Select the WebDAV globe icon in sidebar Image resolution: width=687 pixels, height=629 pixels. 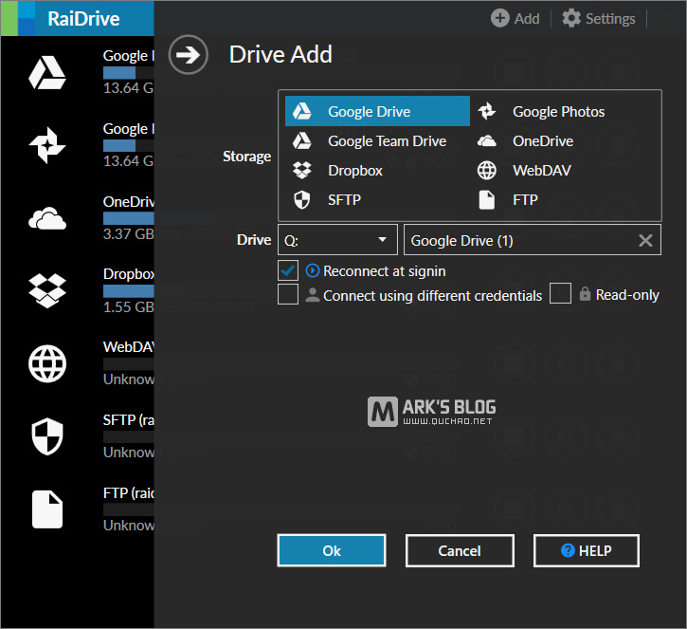(x=47, y=363)
